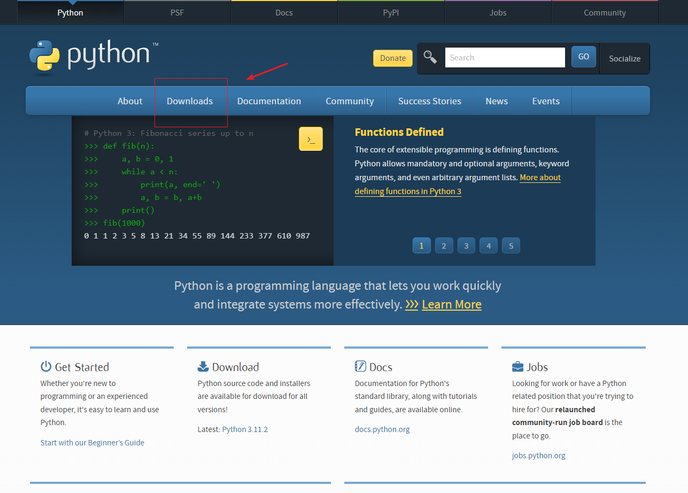The width and height of the screenshot is (688, 493).
Task: Click the Download arrow icon
Action: pos(203,367)
